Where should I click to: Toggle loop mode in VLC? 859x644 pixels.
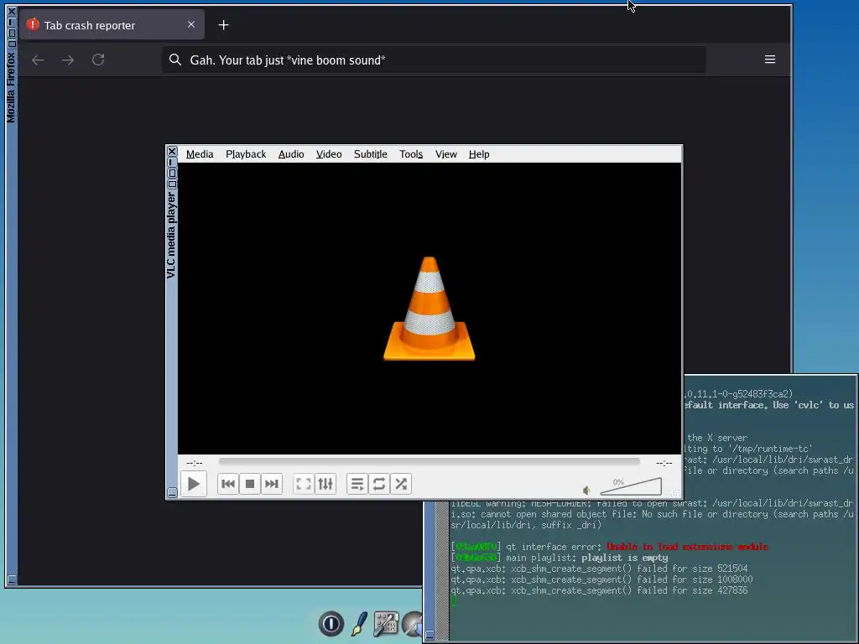pos(379,484)
